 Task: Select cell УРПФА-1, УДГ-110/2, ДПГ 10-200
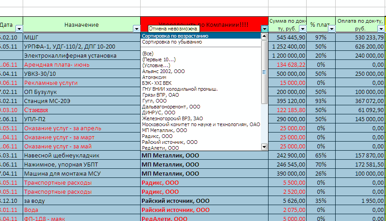82,47
